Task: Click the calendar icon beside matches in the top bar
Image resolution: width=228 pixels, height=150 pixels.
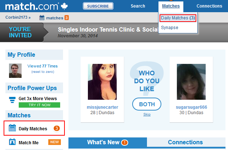Action: [42, 18]
